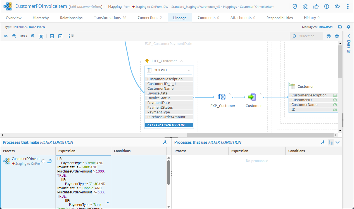354x209 pixels.
Task: Download the Processes that make list
Action: (165, 142)
